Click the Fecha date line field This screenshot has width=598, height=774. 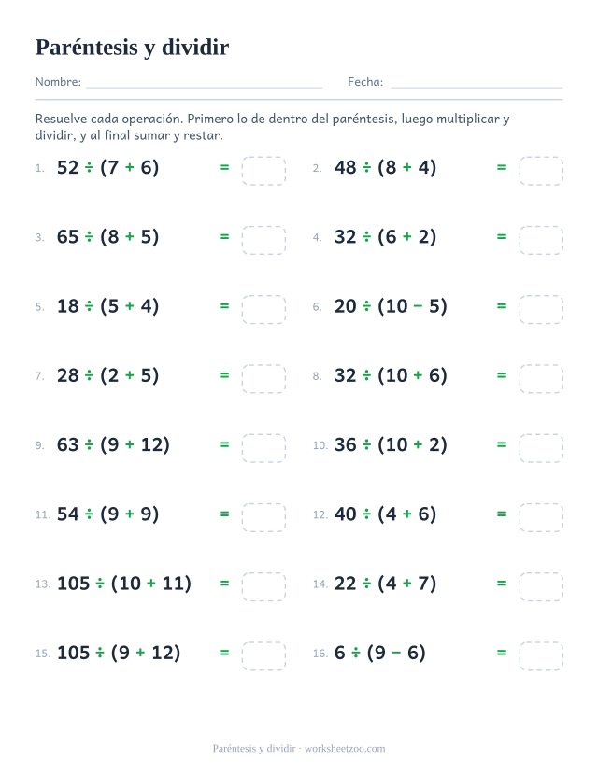477,82
